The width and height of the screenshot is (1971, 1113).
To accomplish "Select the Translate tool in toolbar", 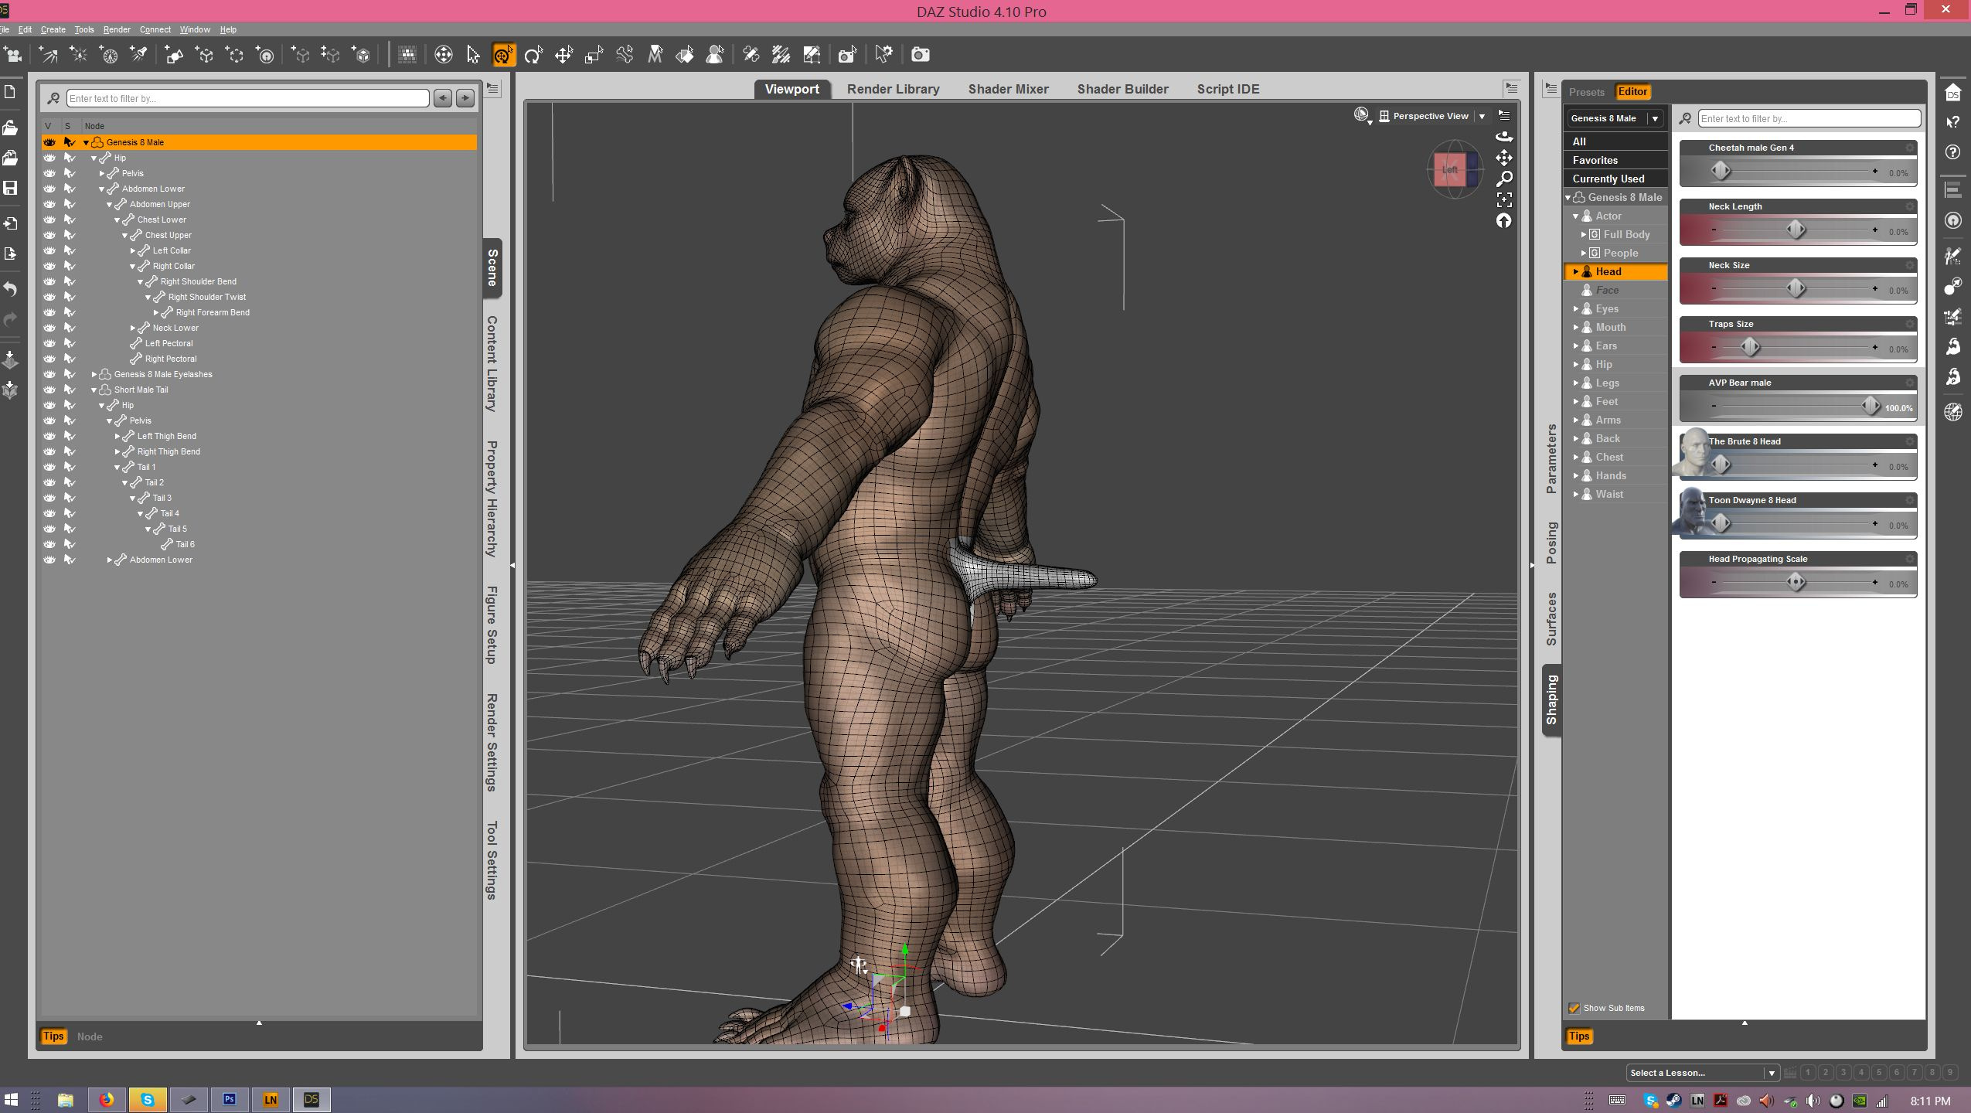I will pyautogui.click(x=563, y=55).
